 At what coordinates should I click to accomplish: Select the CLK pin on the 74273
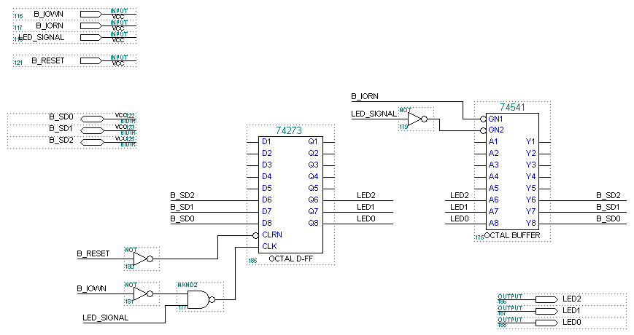coord(270,246)
